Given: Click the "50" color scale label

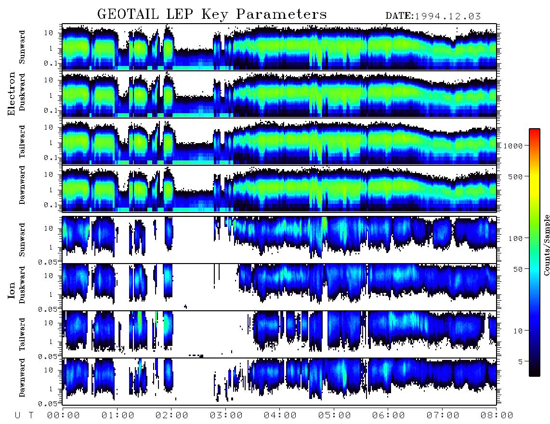Looking at the screenshot, I should [x=518, y=269].
